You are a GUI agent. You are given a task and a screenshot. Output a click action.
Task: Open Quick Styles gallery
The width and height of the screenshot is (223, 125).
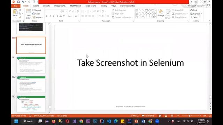168,14
